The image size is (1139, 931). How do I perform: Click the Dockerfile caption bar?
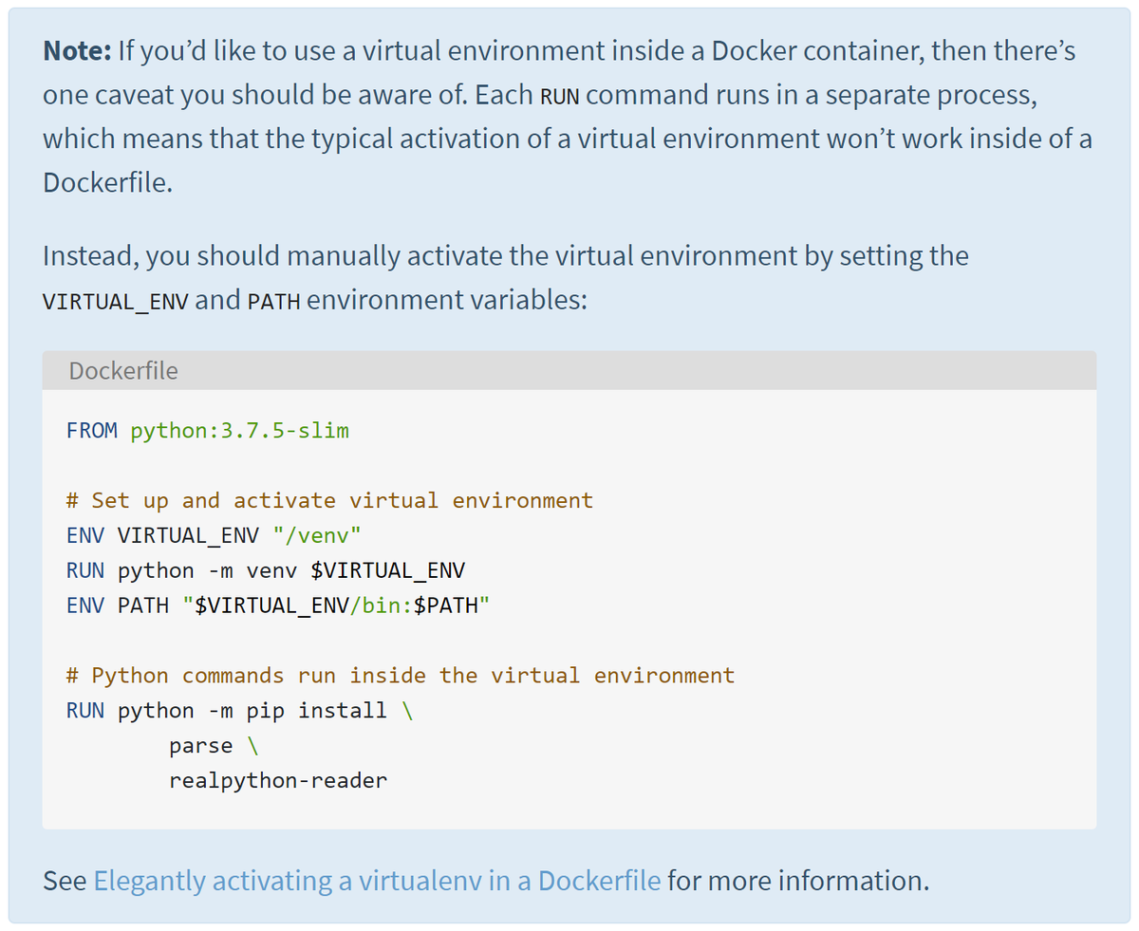(123, 371)
